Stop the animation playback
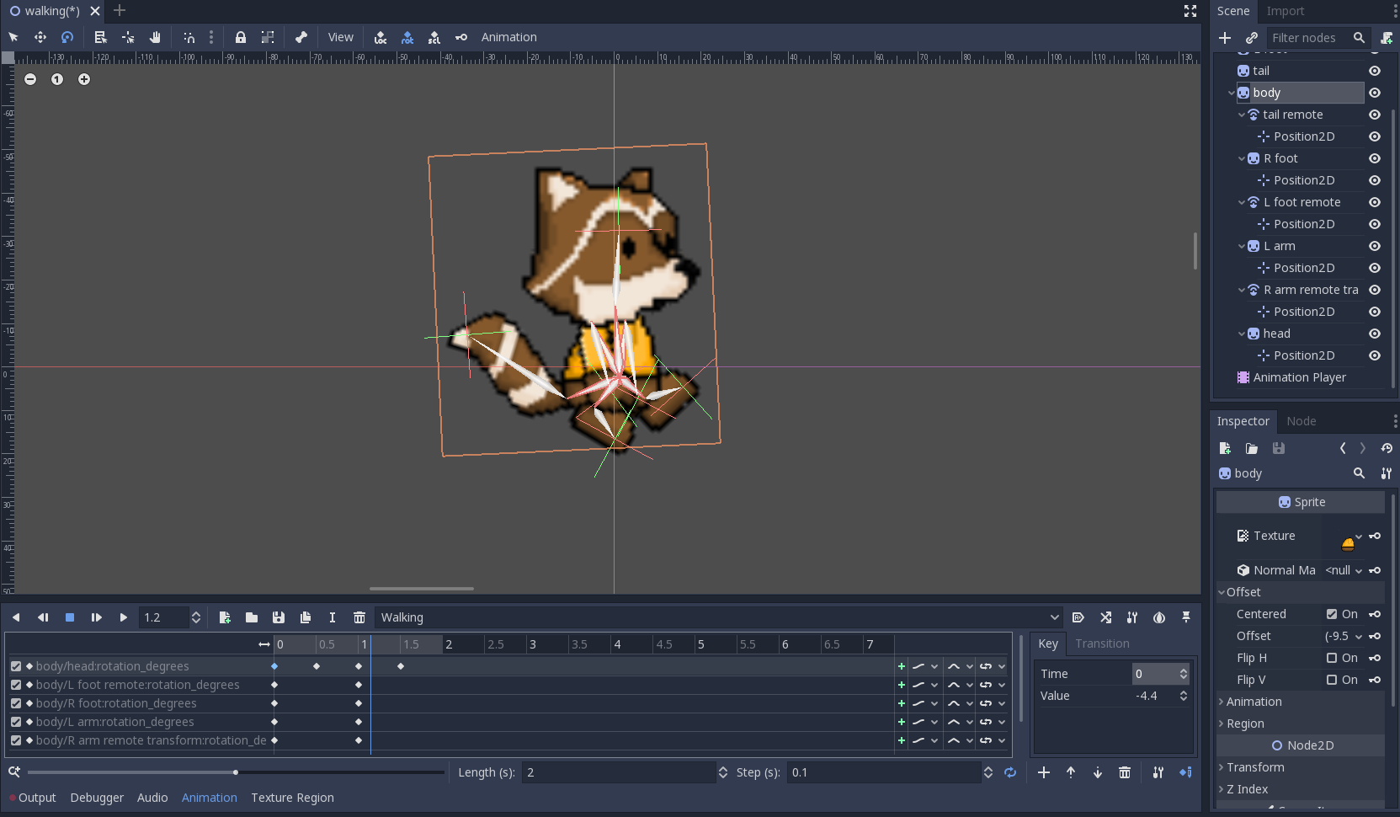Image resolution: width=1400 pixels, height=817 pixels. 70,617
